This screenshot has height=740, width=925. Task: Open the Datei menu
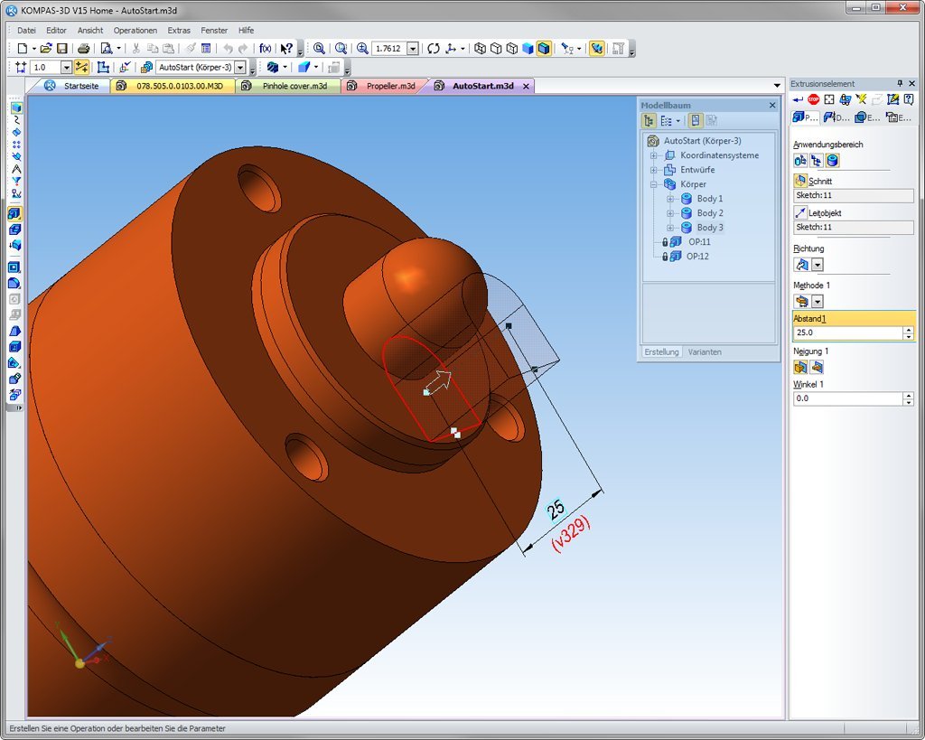[26, 30]
